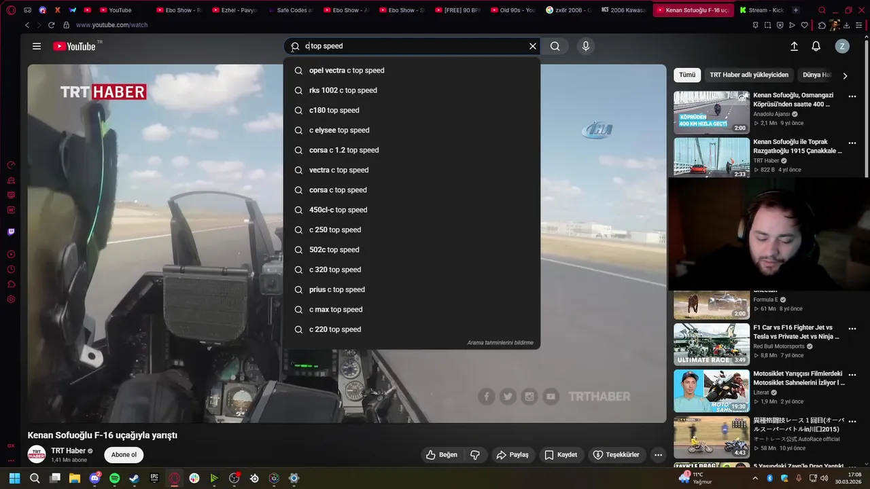
Task: Click the Windows Start button
Action: pos(14,478)
